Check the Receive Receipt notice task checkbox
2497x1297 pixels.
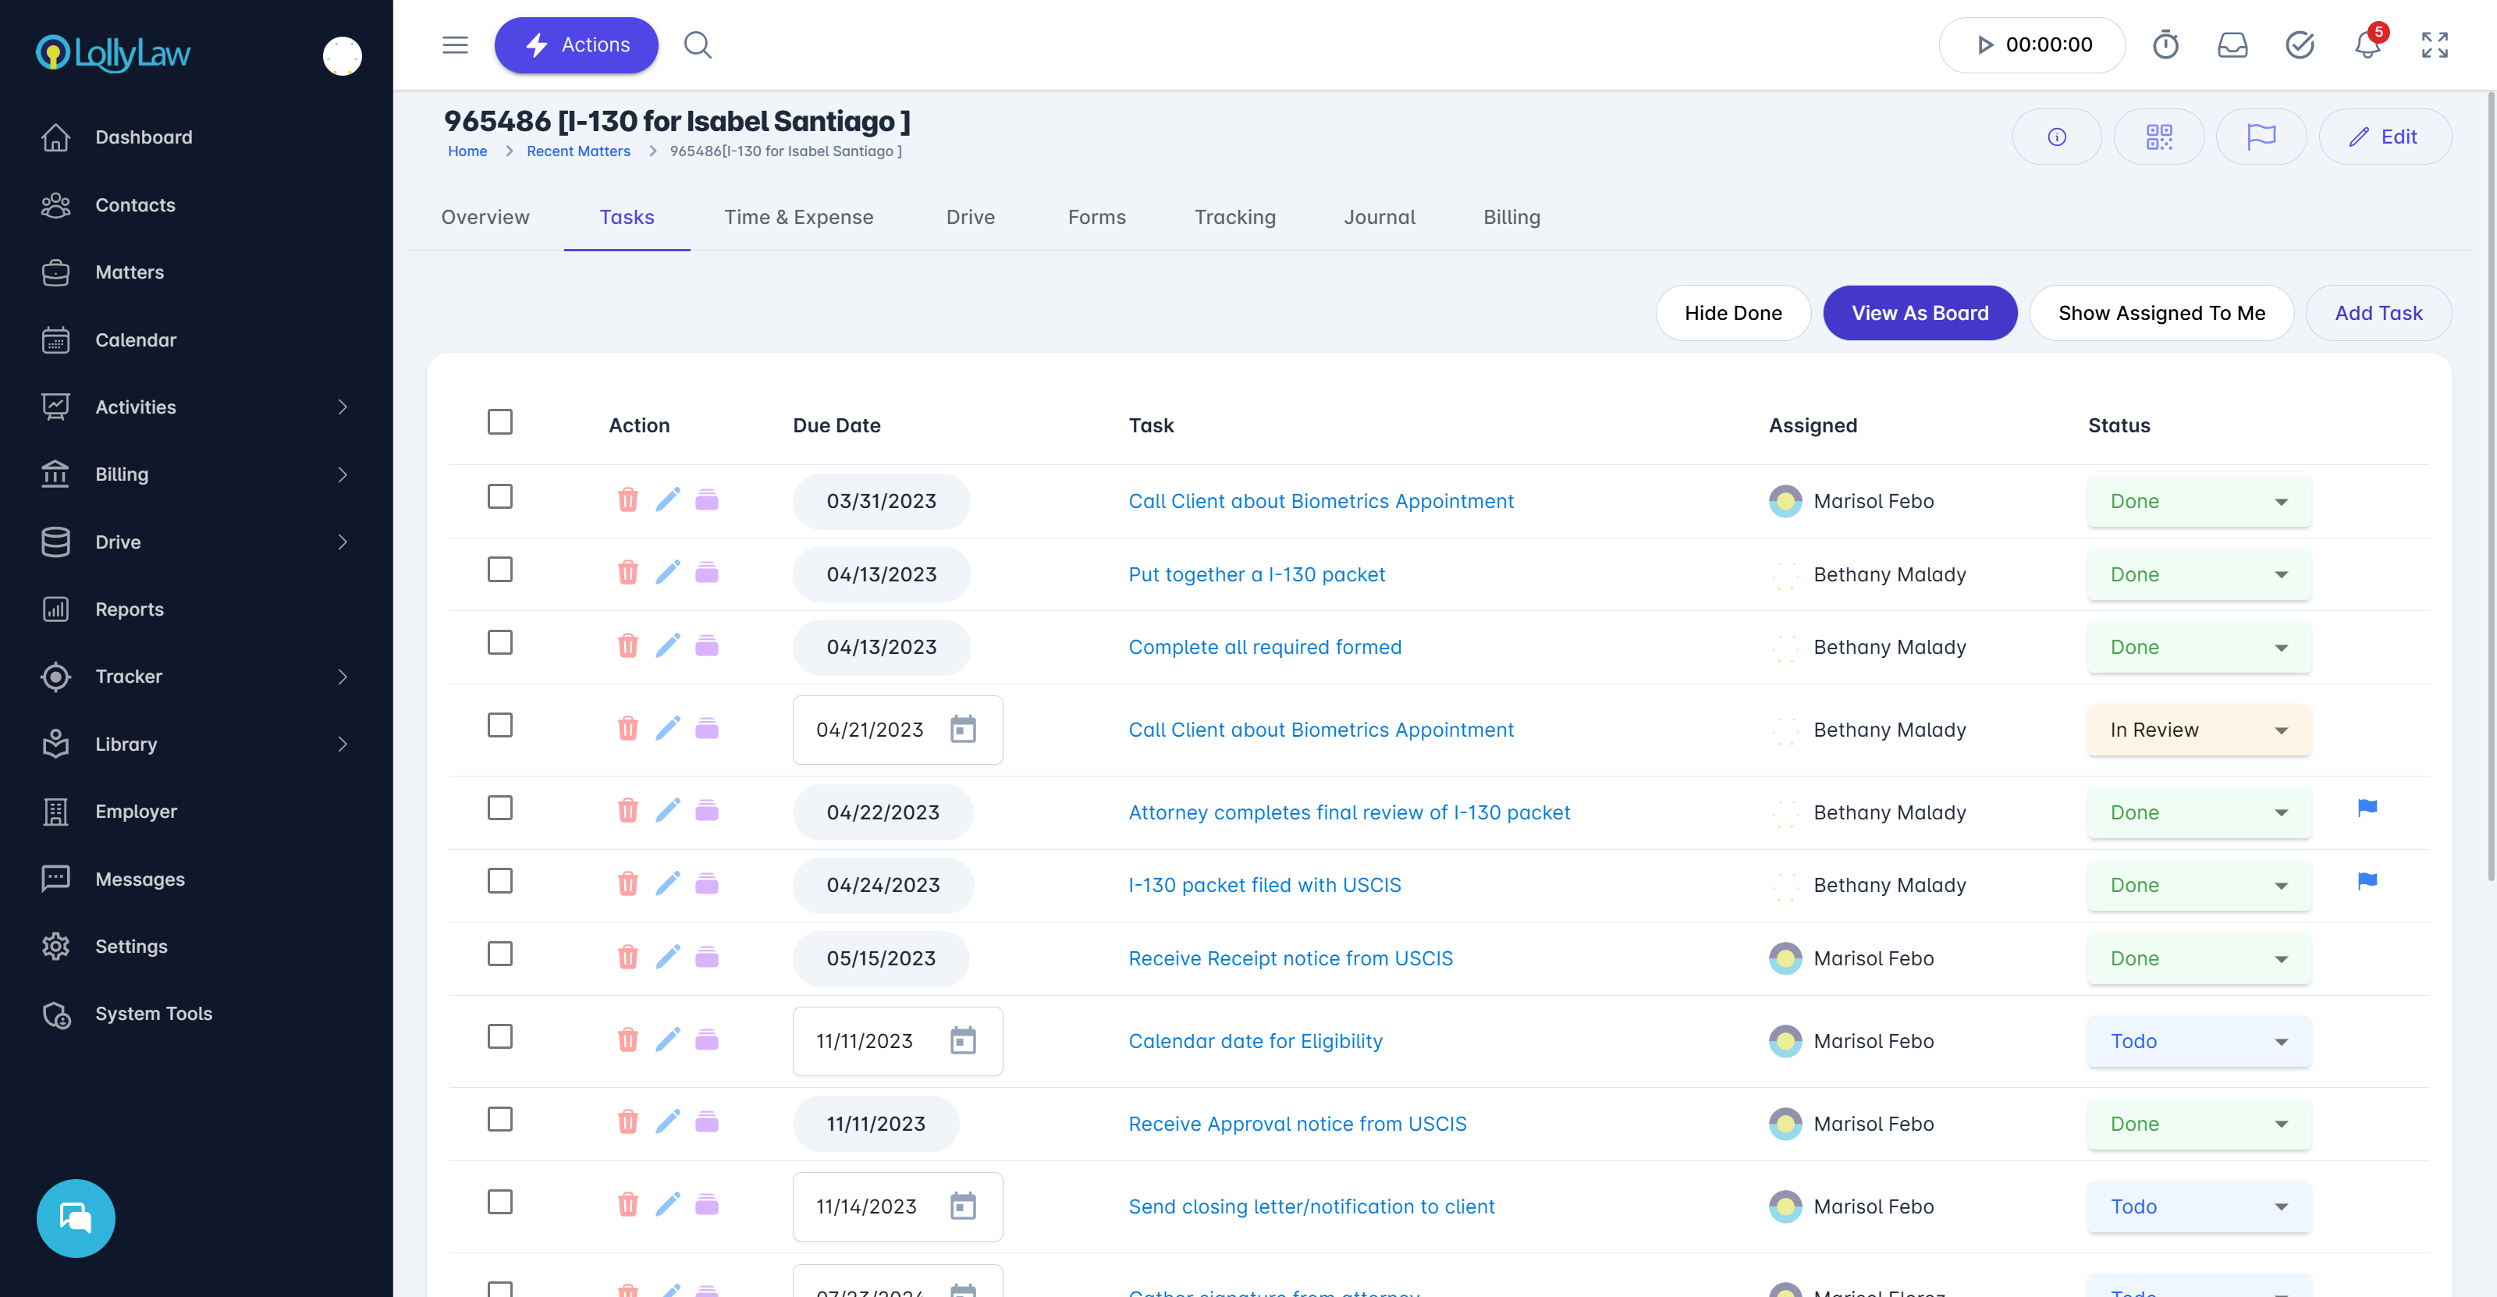click(x=499, y=955)
